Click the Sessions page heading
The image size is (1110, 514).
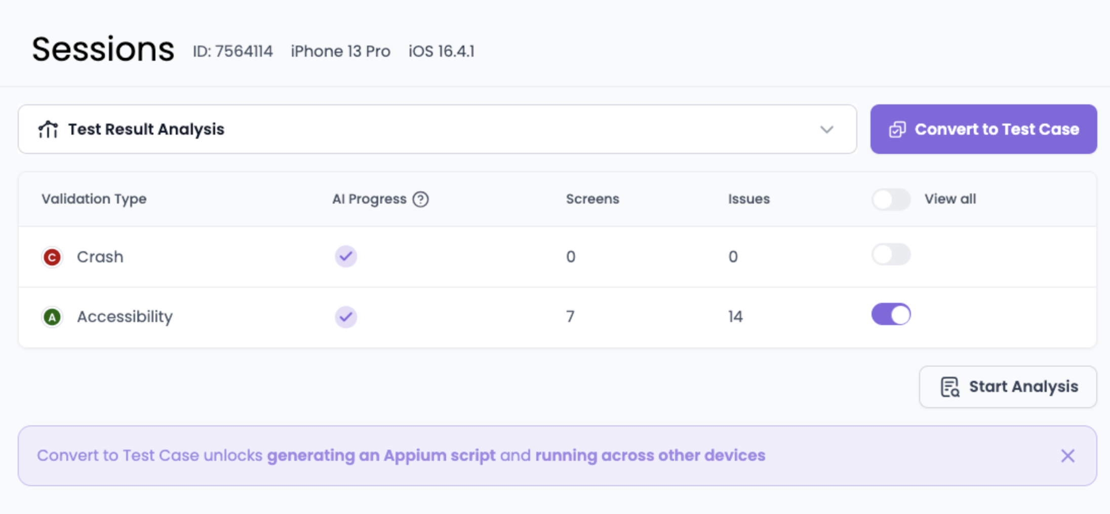[x=103, y=50]
